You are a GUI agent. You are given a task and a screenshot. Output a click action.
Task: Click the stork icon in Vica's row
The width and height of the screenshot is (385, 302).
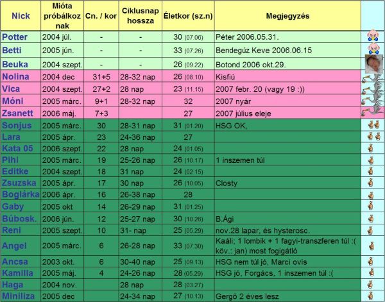tap(372, 89)
